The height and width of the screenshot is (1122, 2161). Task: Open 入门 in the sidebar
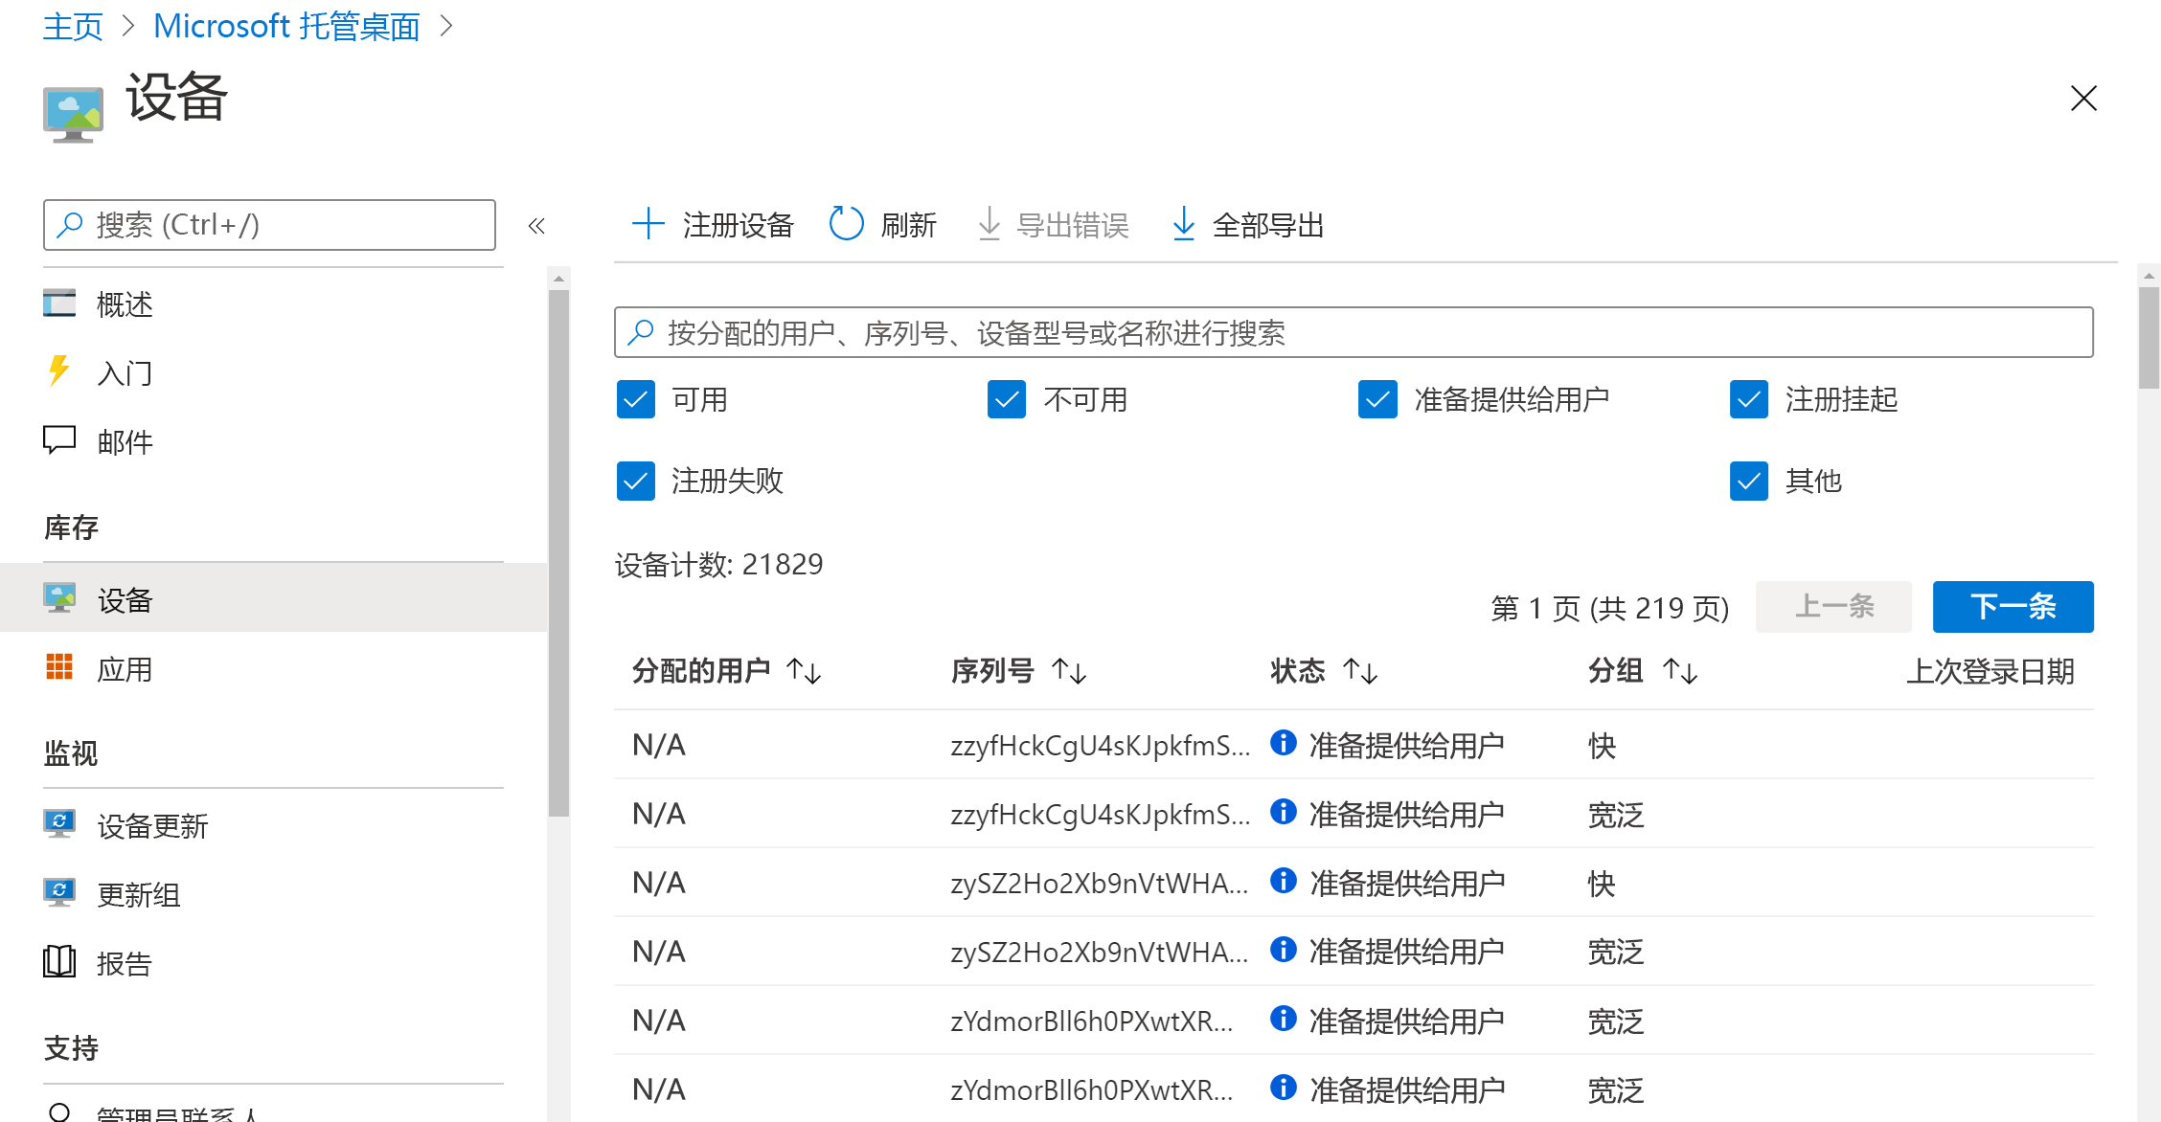(x=125, y=373)
